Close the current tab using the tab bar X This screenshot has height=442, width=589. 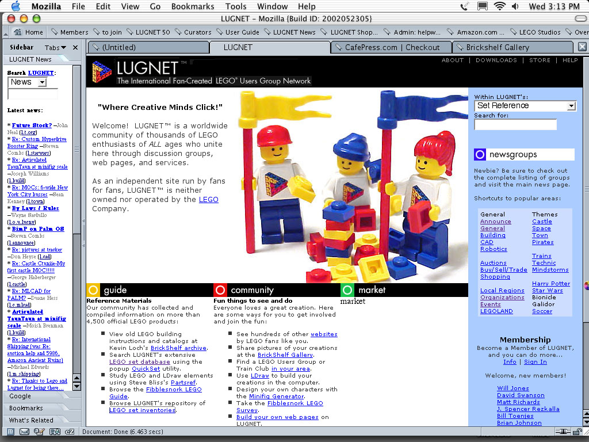tap(582, 47)
